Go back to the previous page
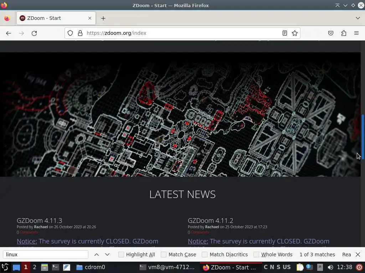 click(9, 33)
